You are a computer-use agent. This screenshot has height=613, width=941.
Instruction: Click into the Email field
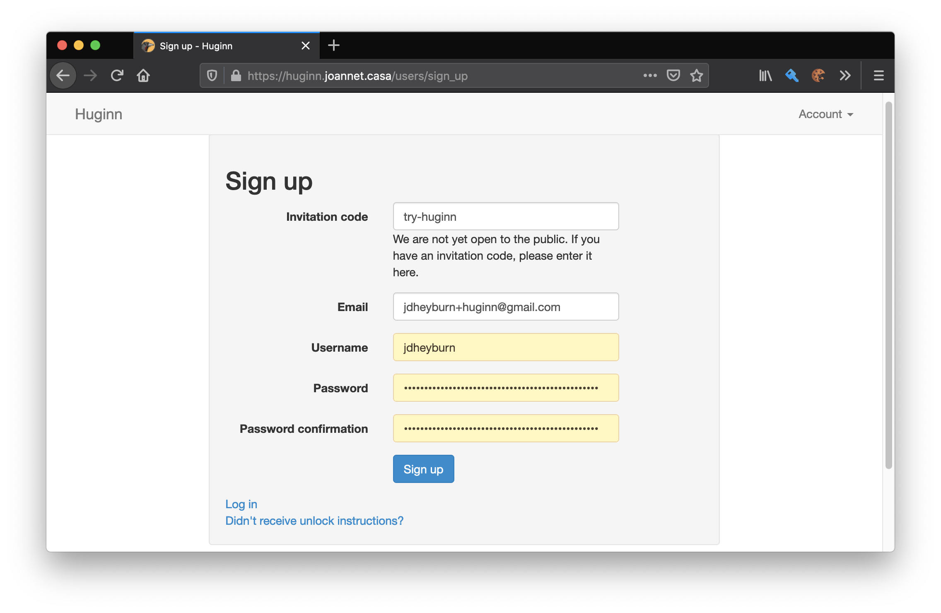[506, 307]
